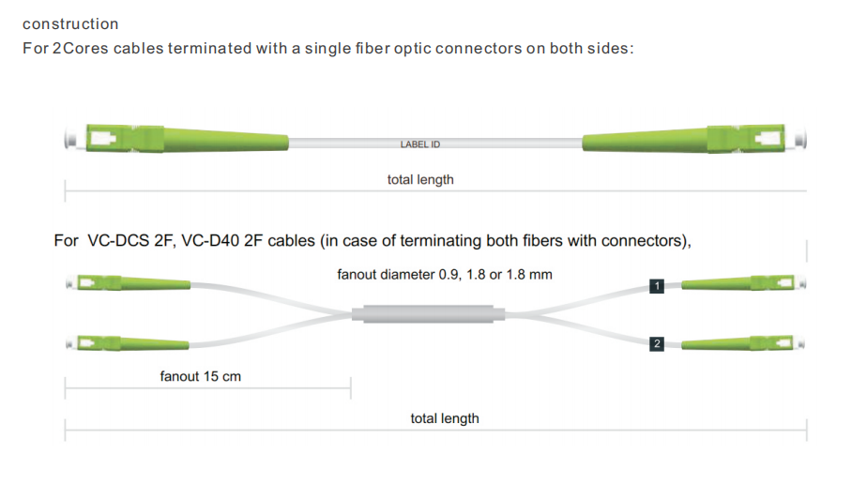Click the white cable between single connectors
The width and height of the screenshot is (867, 484).
point(435,144)
